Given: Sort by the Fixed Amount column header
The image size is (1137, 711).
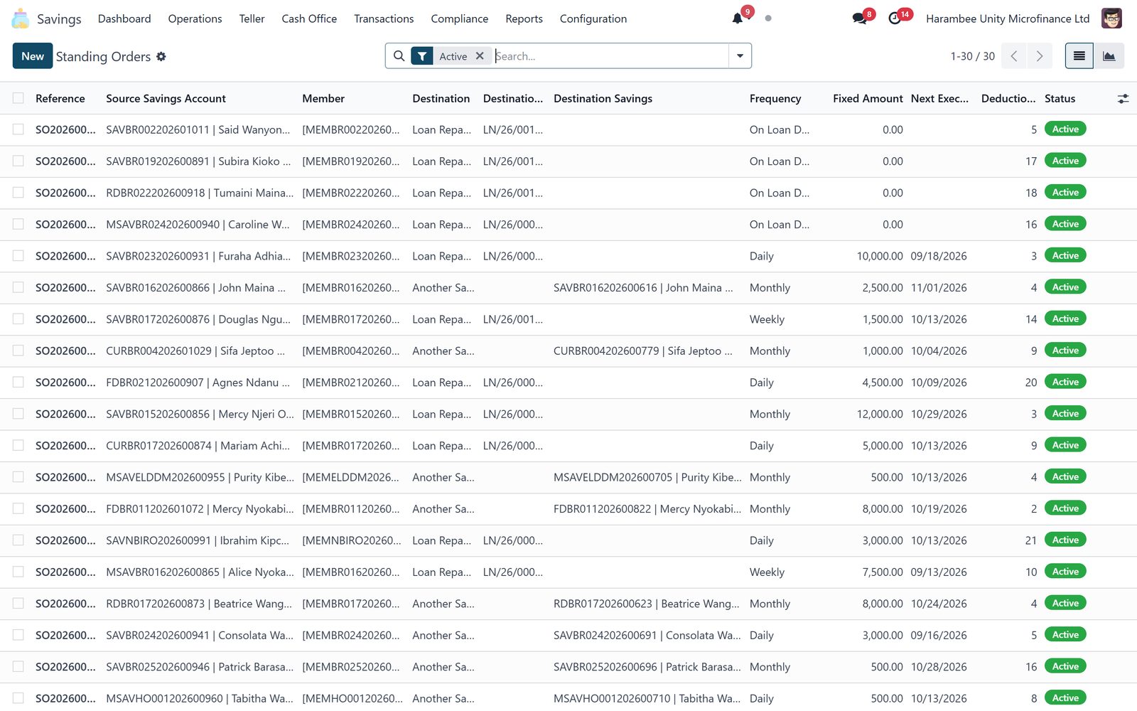Looking at the screenshot, I should pyautogui.click(x=868, y=99).
